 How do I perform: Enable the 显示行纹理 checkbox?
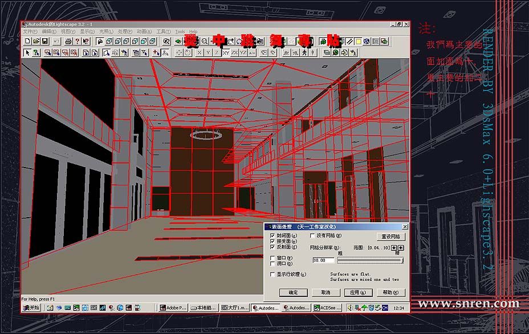click(272, 274)
